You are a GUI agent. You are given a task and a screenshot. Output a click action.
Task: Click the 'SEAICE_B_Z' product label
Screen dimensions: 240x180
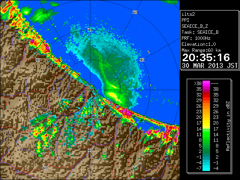tap(195, 26)
